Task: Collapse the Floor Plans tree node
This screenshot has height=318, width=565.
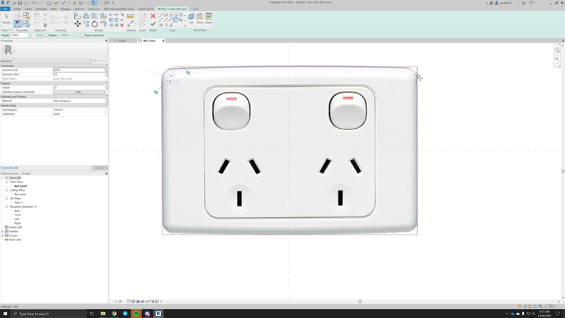Action: 7,182
